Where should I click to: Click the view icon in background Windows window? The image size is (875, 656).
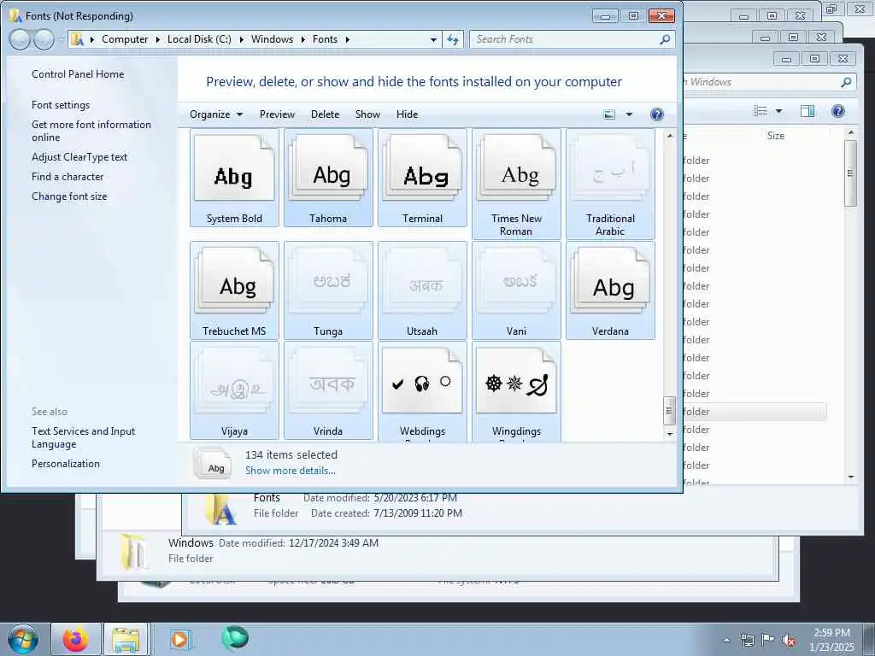click(760, 111)
